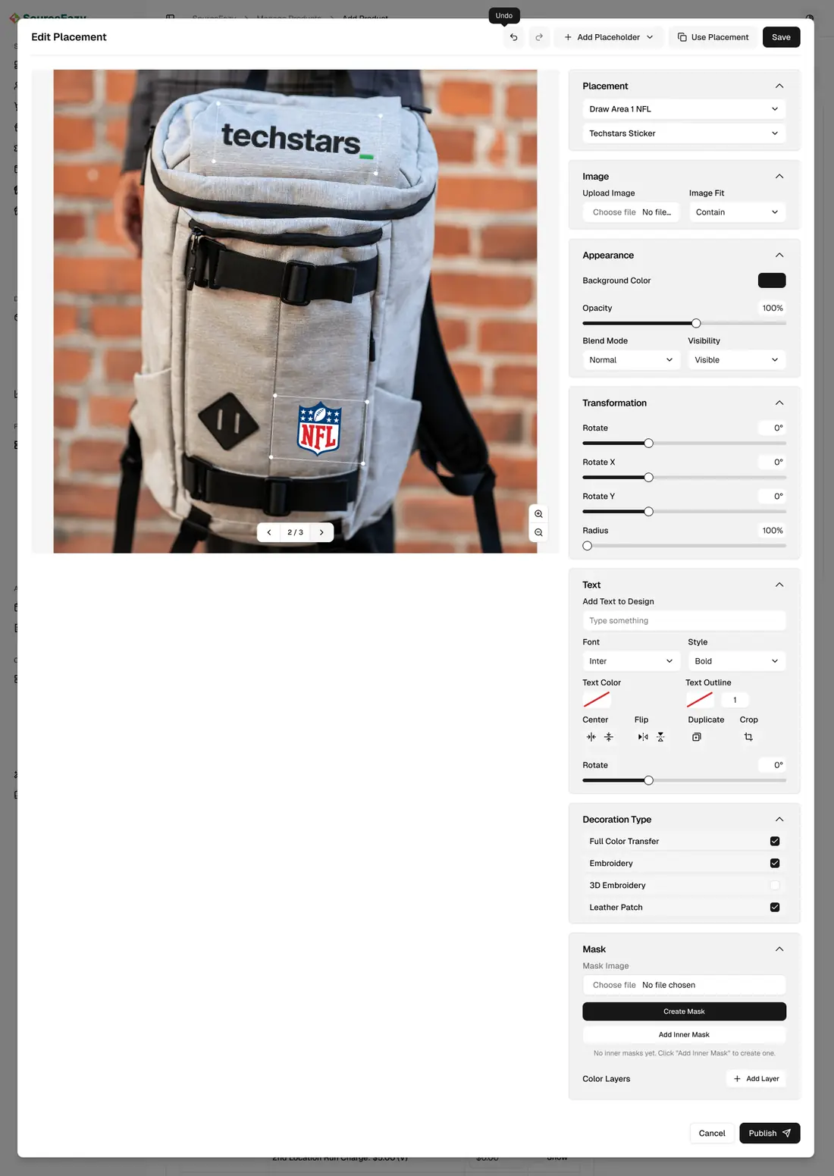The height and width of the screenshot is (1176, 834).
Task: Click the Duplicate icon
Action: click(697, 737)
